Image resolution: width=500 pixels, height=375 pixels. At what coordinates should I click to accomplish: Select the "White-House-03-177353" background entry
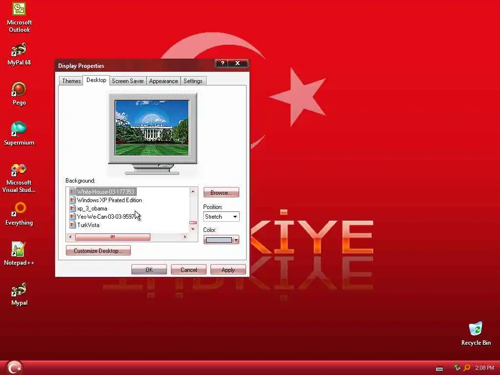pos(105,191)
